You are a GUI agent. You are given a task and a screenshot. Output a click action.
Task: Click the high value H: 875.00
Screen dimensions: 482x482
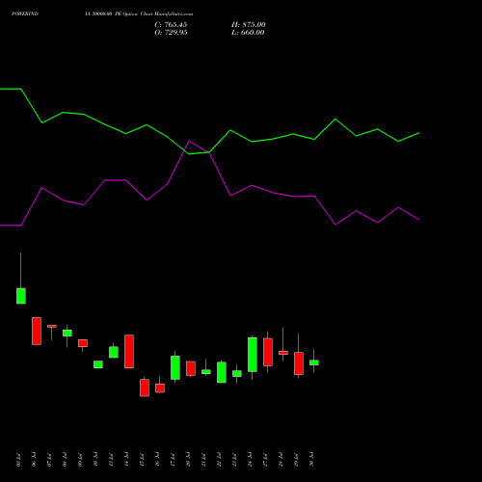tap(249, 25)
